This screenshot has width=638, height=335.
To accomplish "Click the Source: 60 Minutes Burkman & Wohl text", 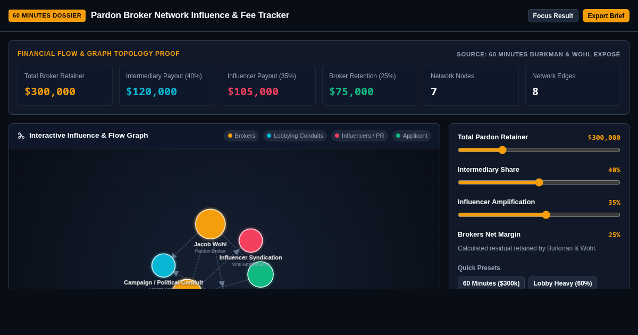I will pyautogui.click(x=539, y=54).
